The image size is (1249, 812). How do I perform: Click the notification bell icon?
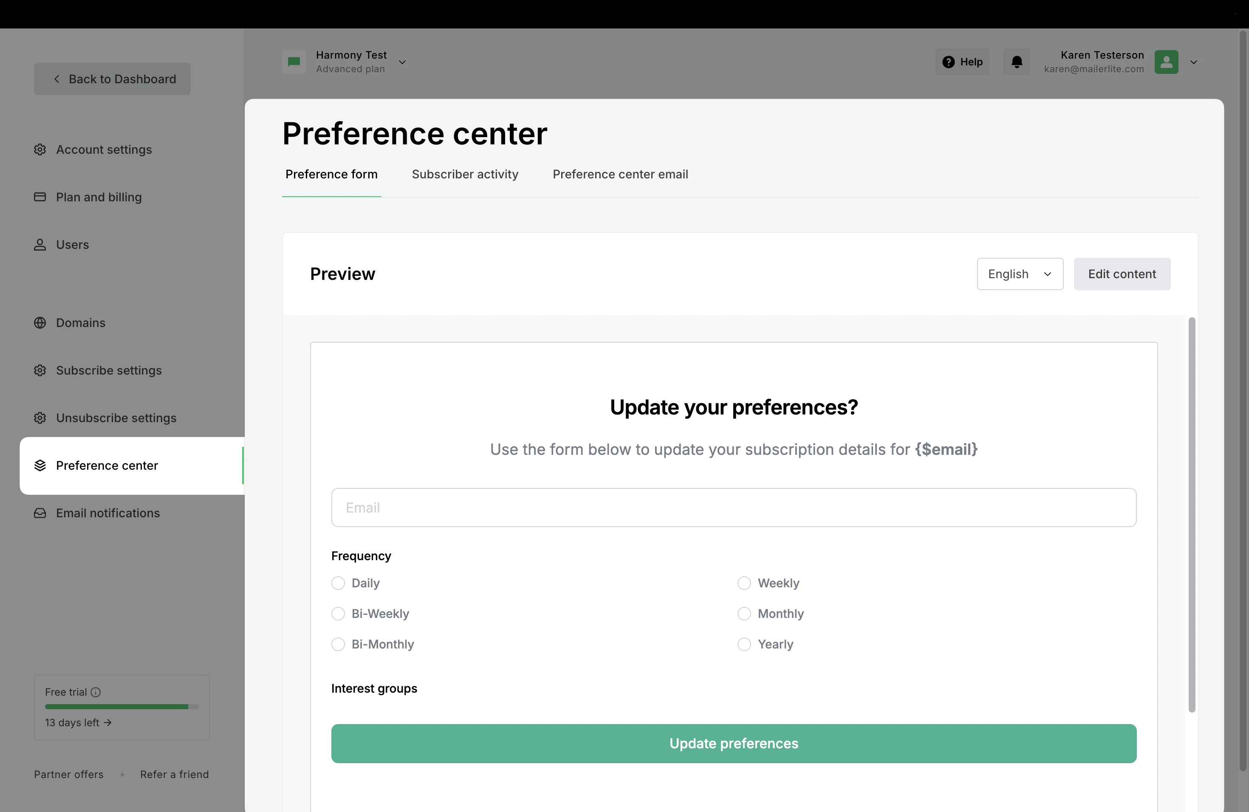click(x=1017, y=62)
